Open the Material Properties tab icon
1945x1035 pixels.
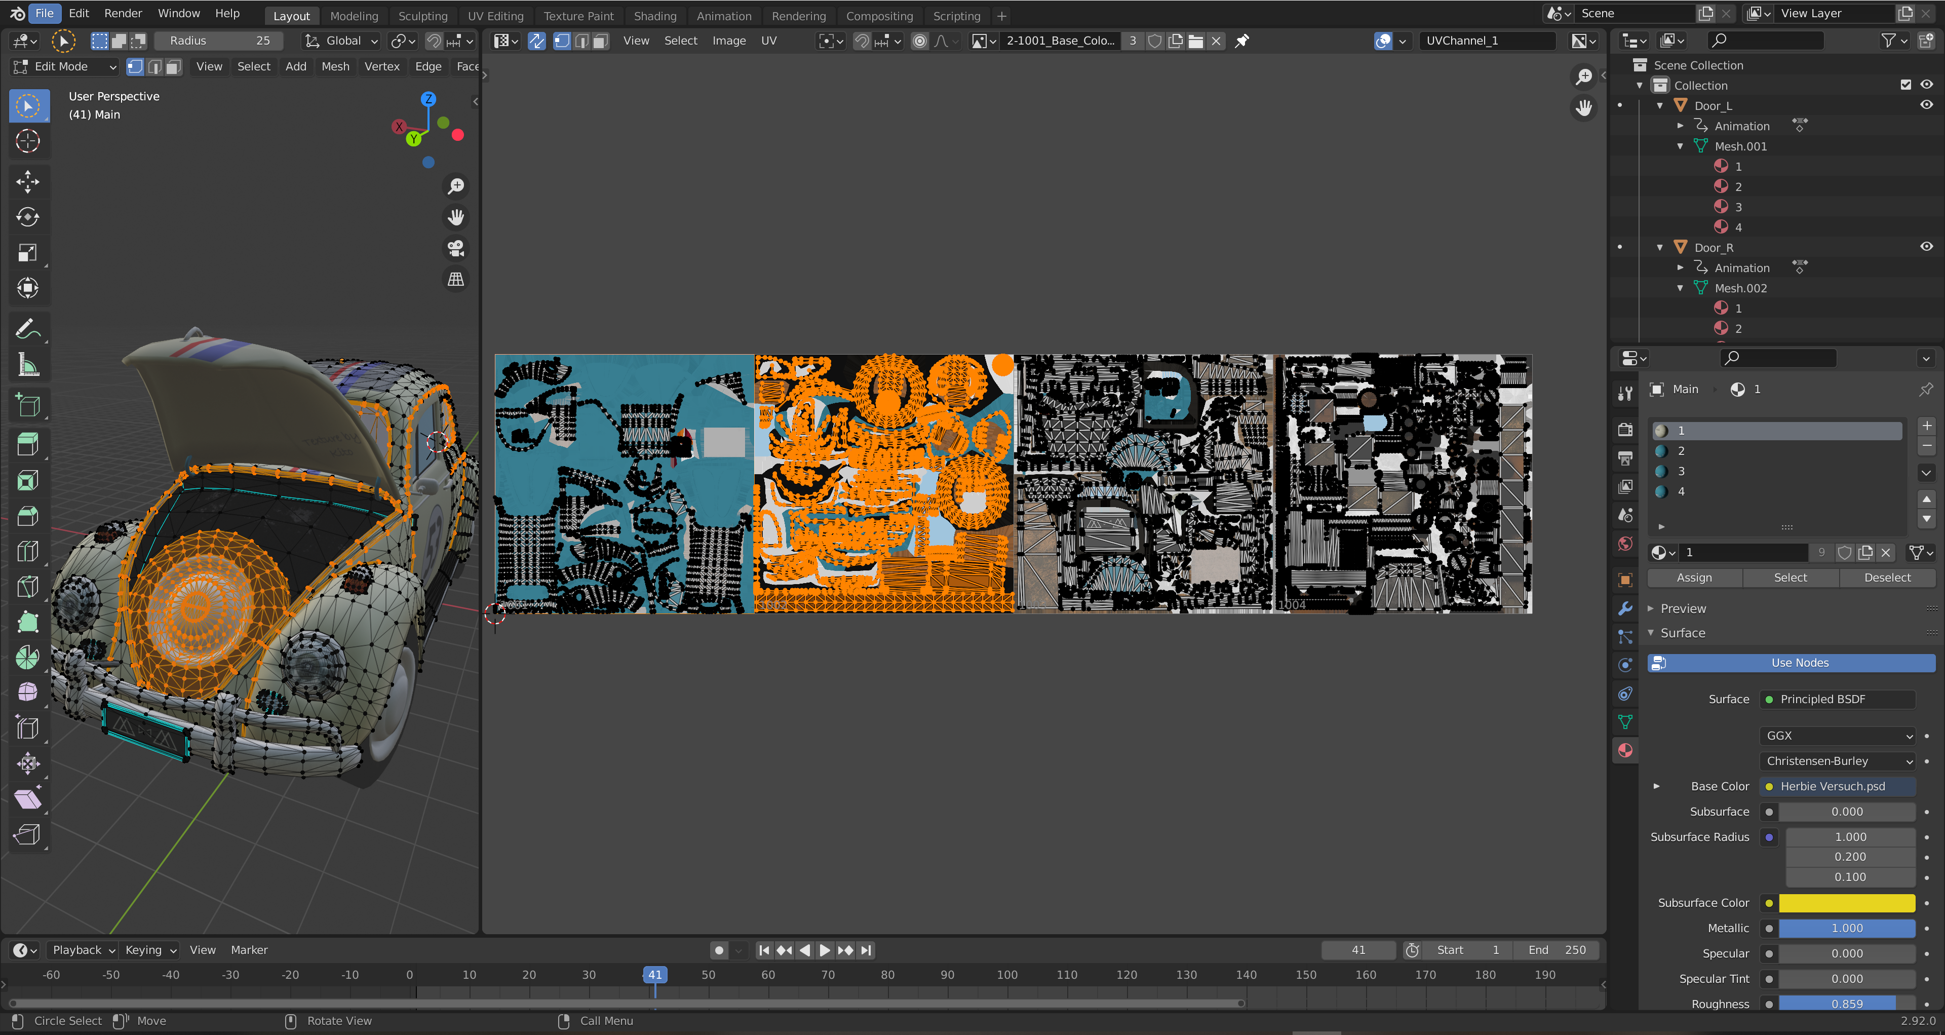pos(1625,750)
